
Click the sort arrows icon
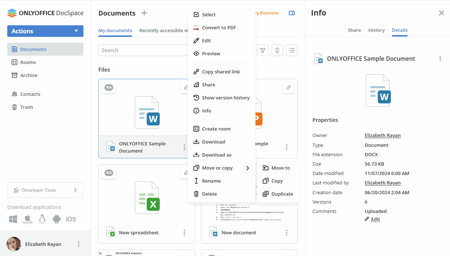tap(277, 50)
